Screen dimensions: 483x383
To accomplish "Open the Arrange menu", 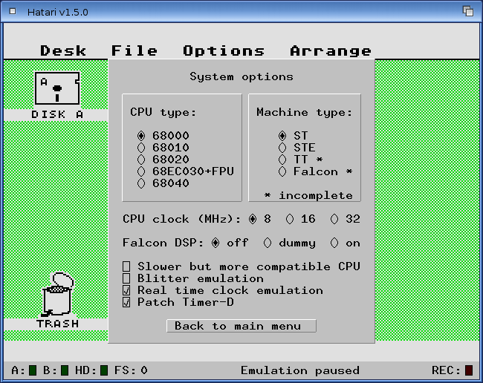I will (331, 50).
